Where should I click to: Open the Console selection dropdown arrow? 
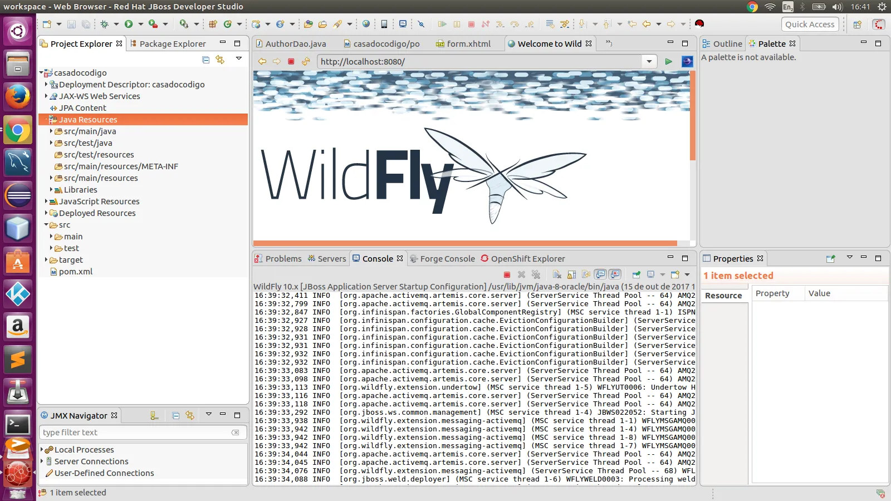(x=662, y=274)
